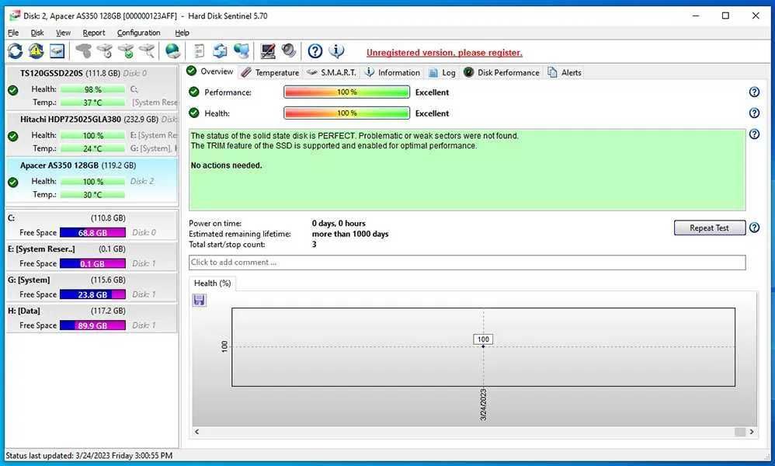Click the '0 days, 0 hours' power on value
The image size is (775, 466).
pos(339,224)
